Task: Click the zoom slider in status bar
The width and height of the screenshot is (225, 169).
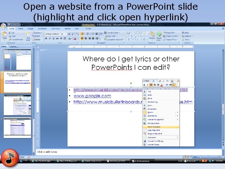Action: [209, 157]
